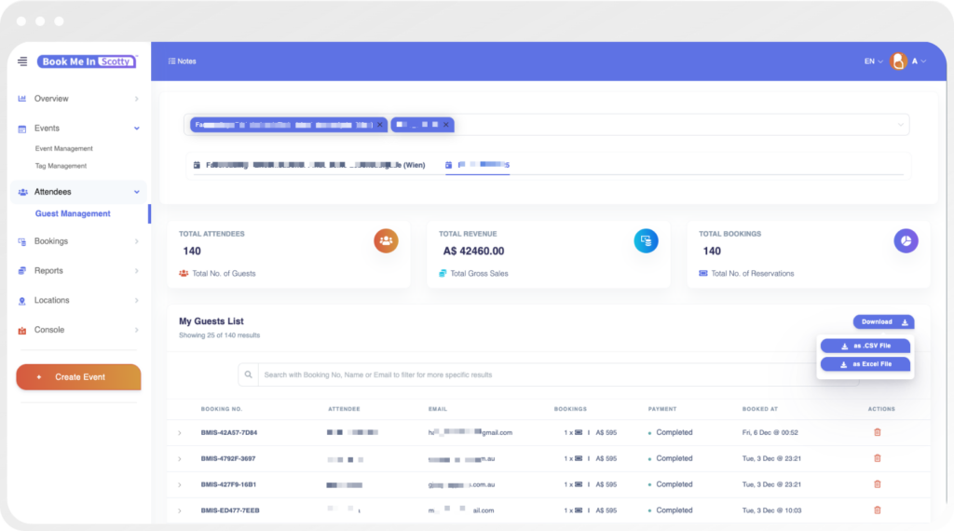Remove the first selected event tag
The width and height of the screenshot is (954, 531).
pyautogui.click(x=380, y=124)
